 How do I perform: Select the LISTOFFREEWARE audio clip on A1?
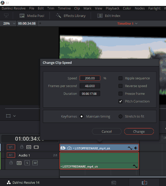(99, 161)
